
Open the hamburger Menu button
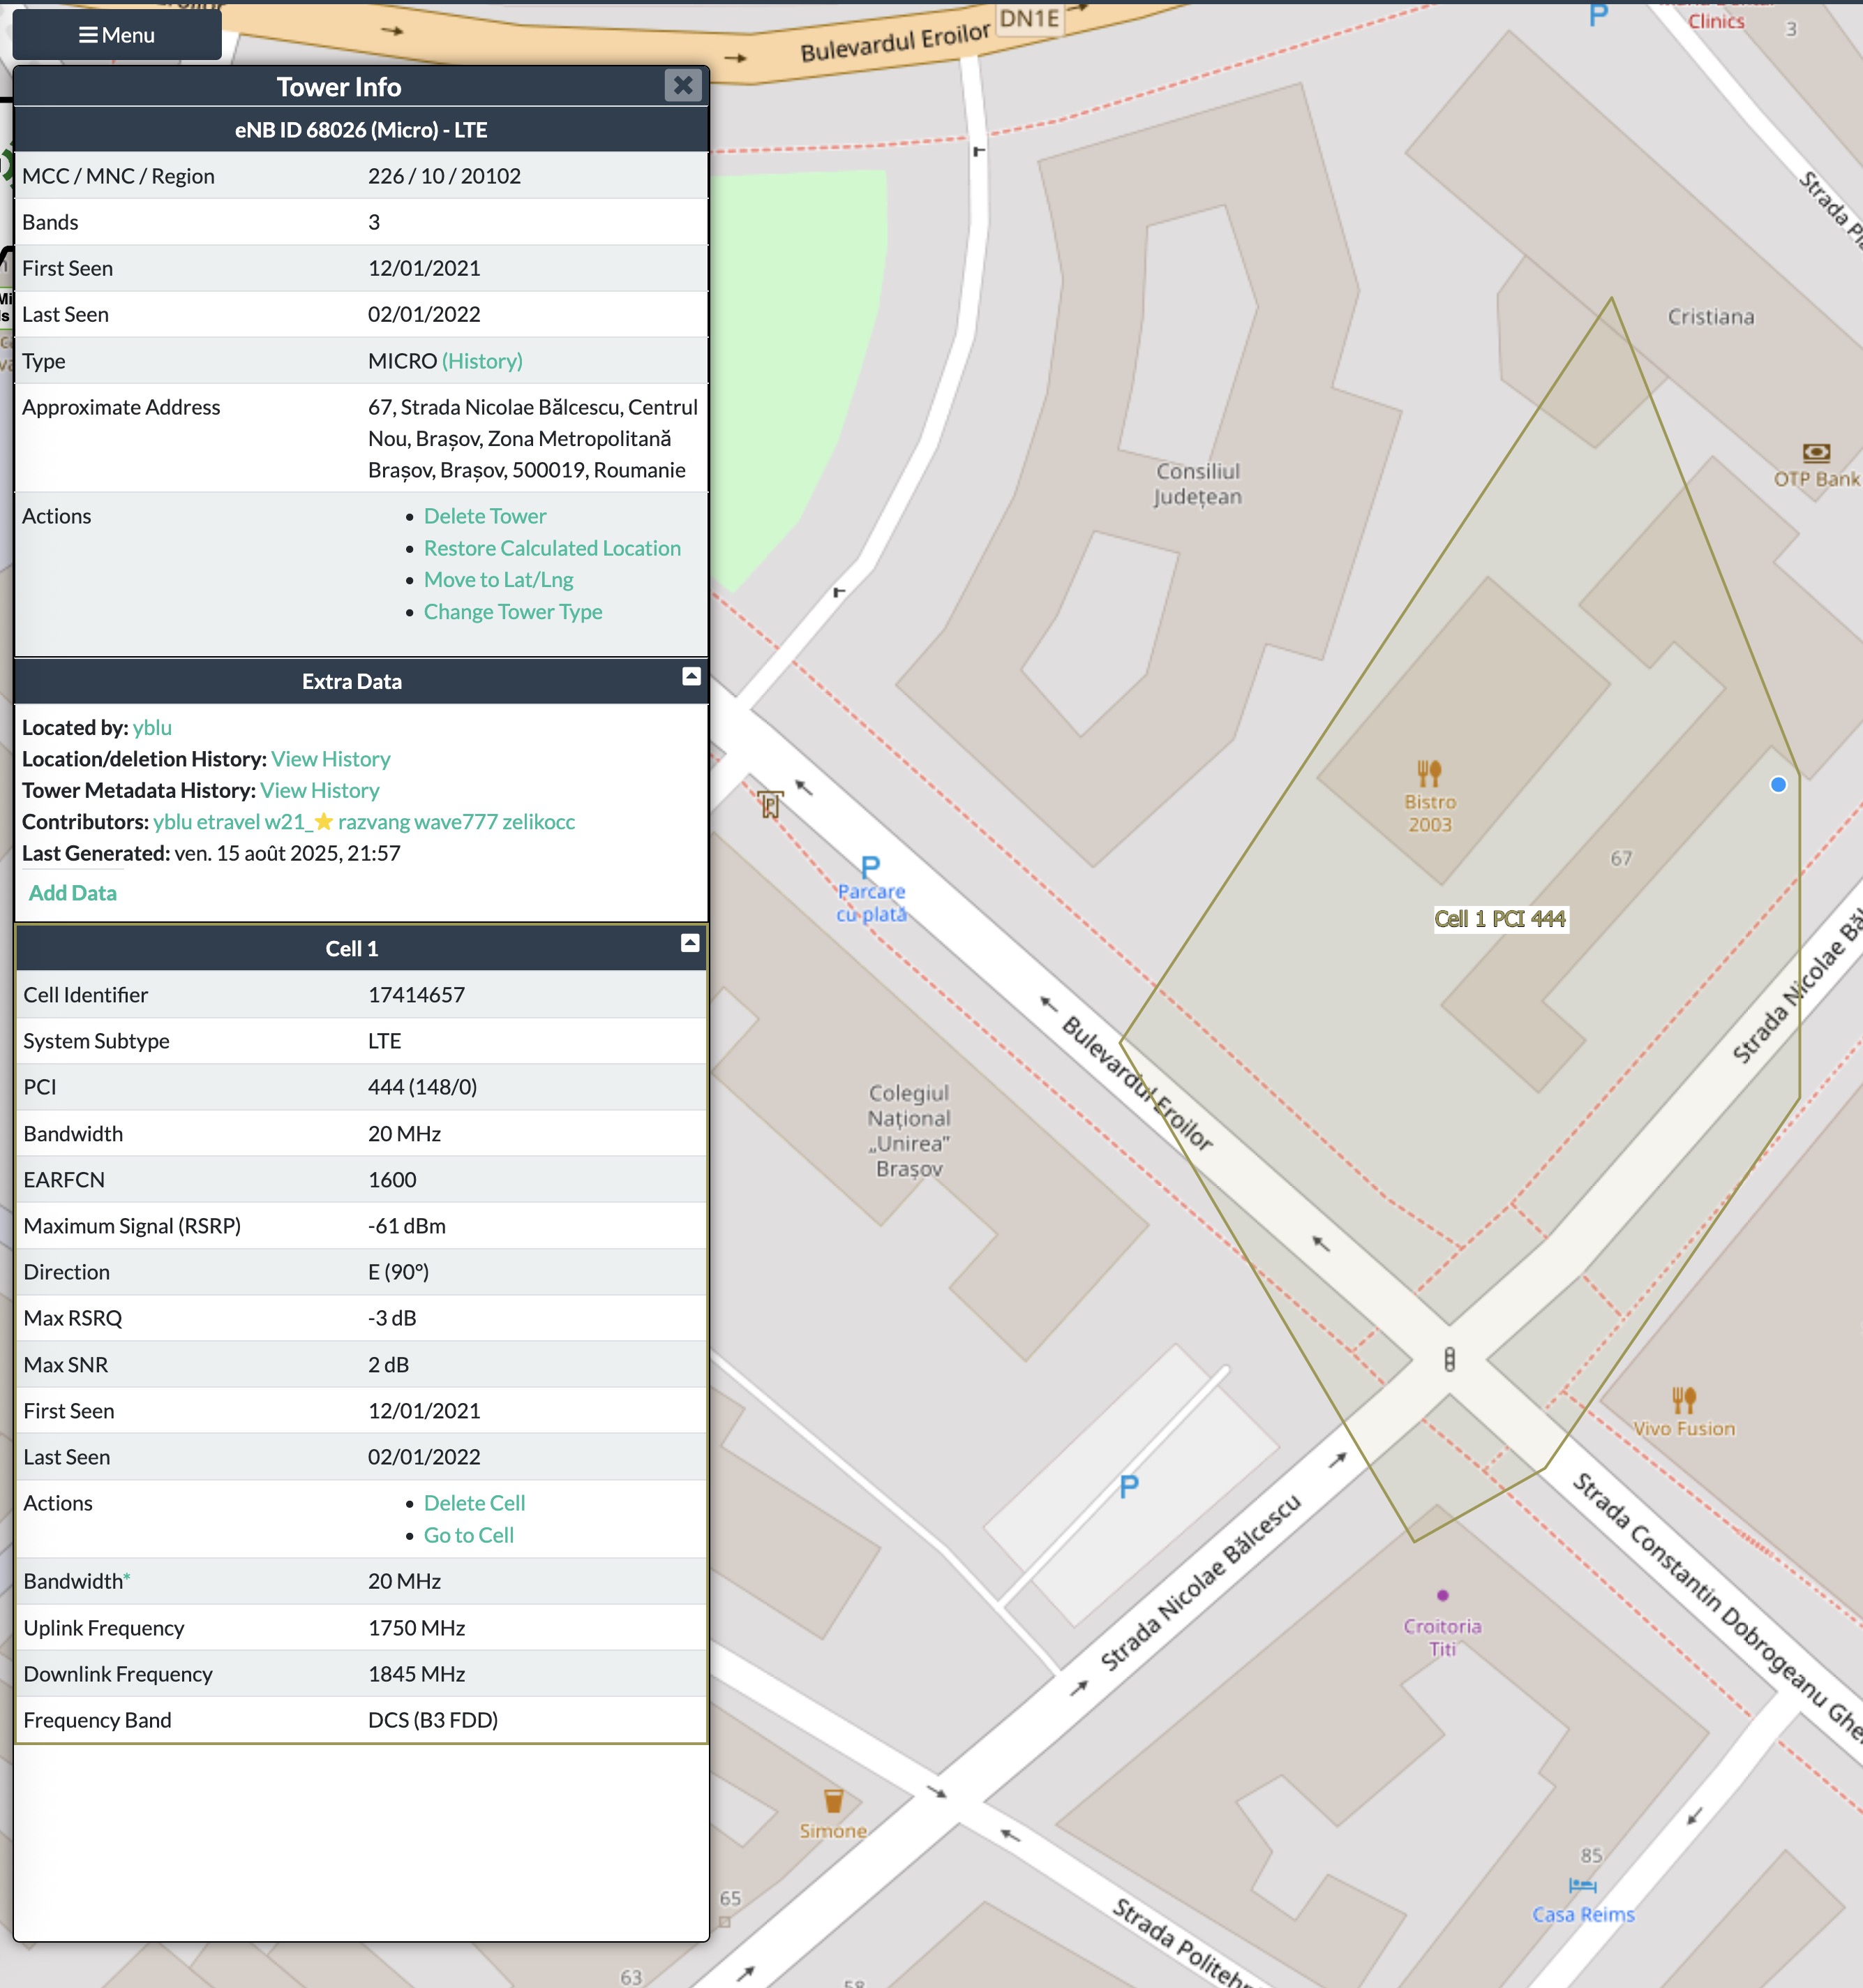[x=117, y=35]
